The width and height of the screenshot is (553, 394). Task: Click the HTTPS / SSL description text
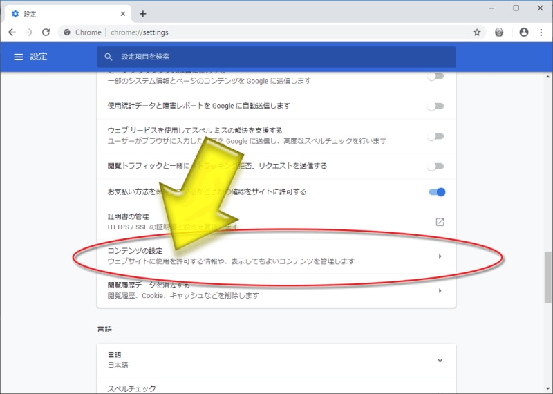coord(173,227)
